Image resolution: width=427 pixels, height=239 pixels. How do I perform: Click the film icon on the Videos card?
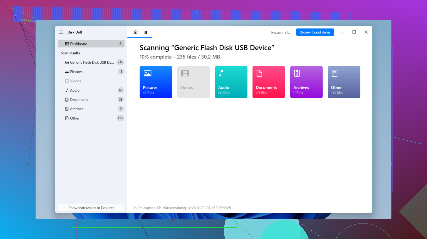pos(185,73)
